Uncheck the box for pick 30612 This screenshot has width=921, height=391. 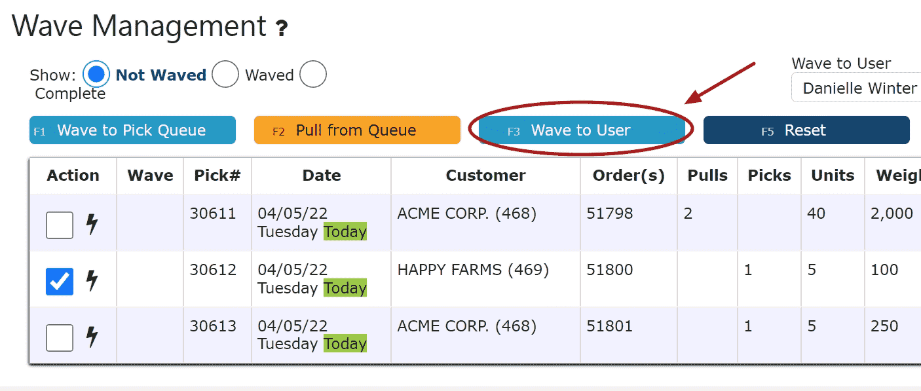click(x=60, y=281)
